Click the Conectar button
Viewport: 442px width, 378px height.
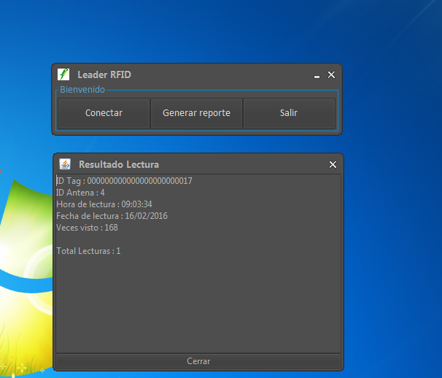point(104,113)
